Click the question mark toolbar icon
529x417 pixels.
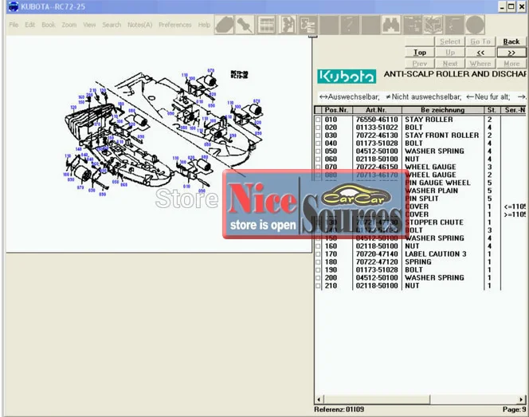(x=350, y=25)
